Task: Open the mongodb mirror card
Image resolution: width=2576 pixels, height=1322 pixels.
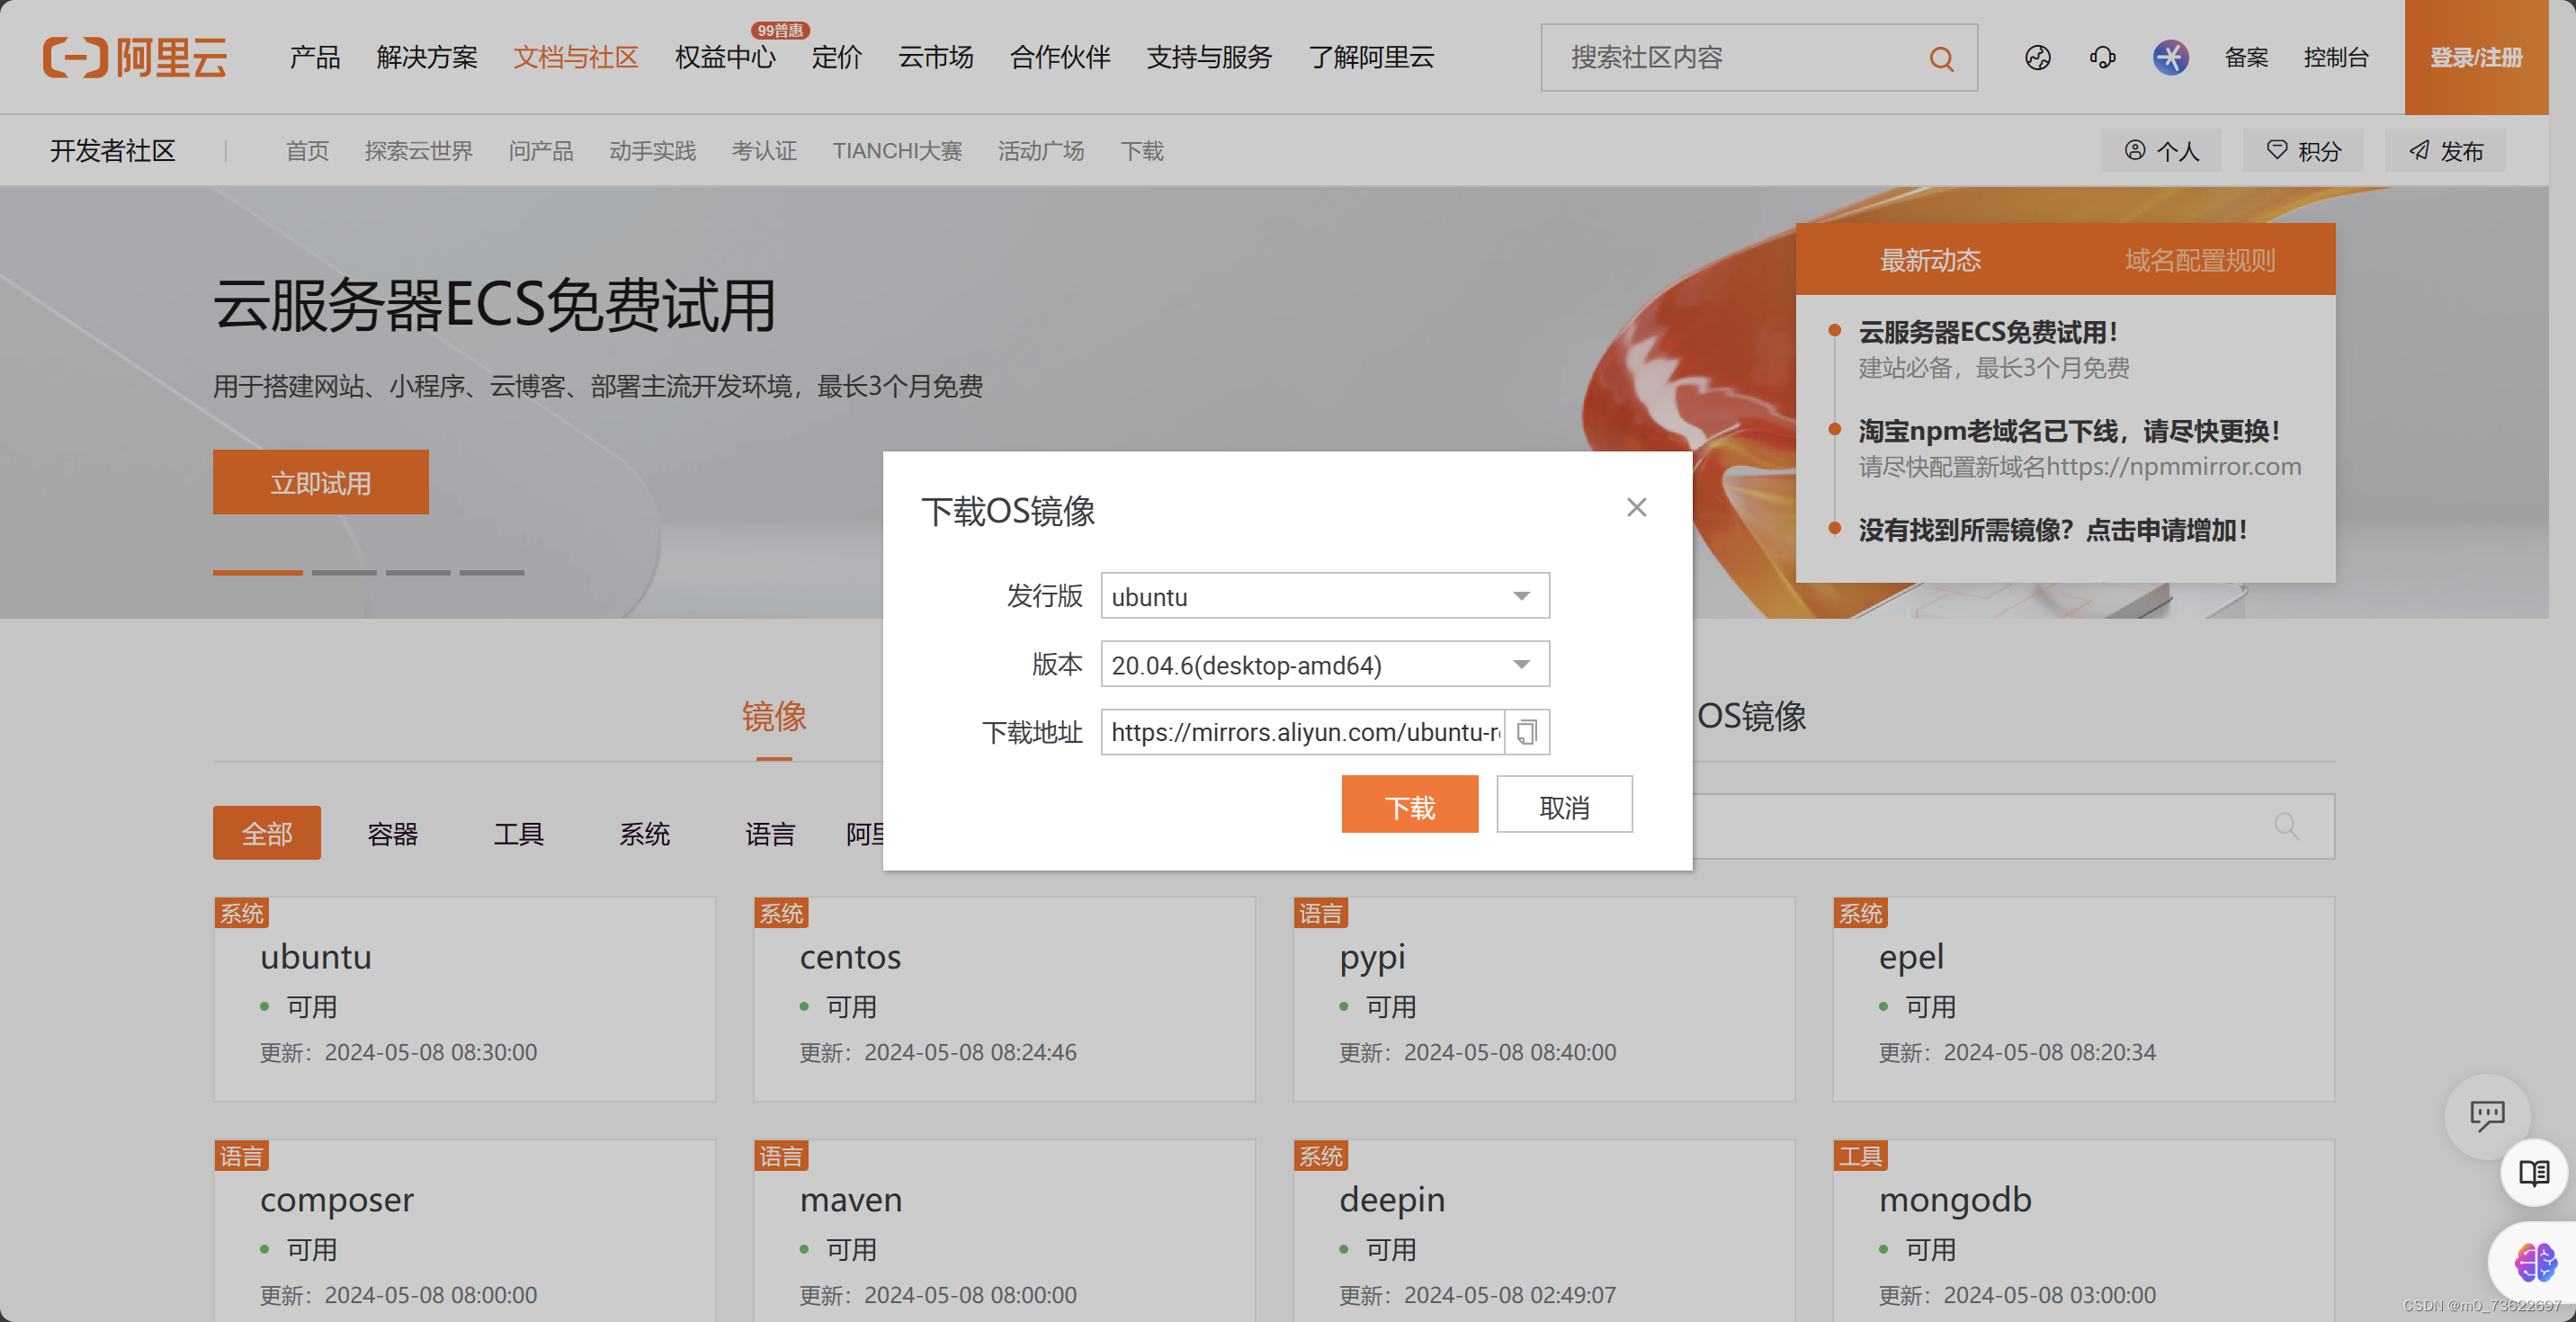Action: click(2083, 1230)
